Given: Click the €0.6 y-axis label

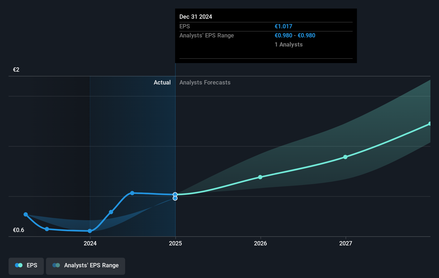Looking at the screenshot, I should tap(19, 230).
